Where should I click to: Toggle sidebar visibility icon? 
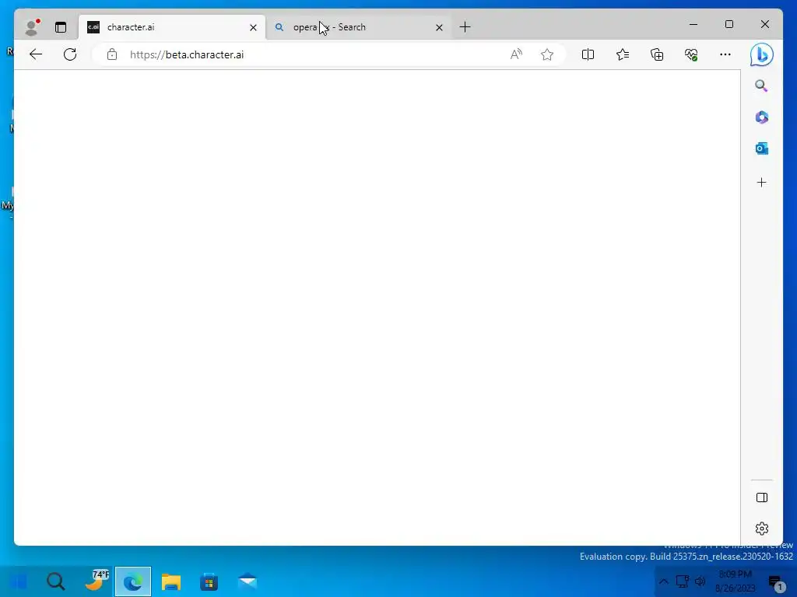click(761, 497)
